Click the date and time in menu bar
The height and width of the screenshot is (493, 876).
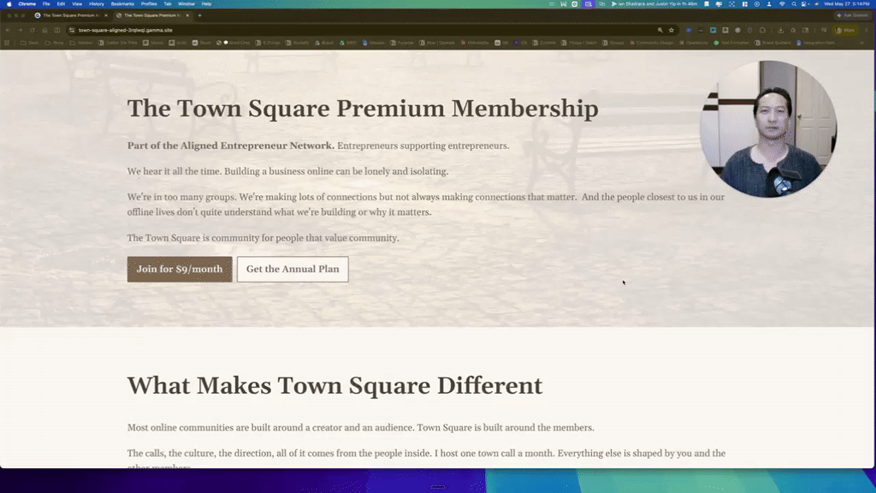pos(846,4)
